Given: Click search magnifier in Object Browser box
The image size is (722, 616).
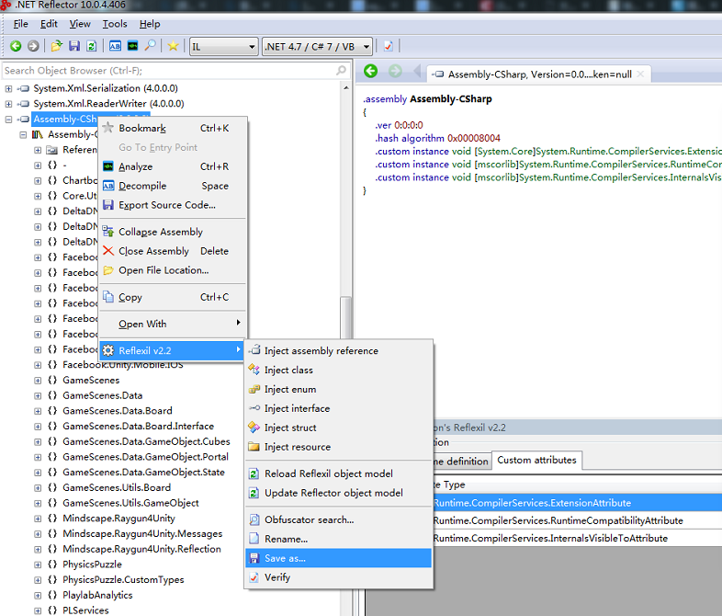Looking at the screenshot, I should click(341, 71).
